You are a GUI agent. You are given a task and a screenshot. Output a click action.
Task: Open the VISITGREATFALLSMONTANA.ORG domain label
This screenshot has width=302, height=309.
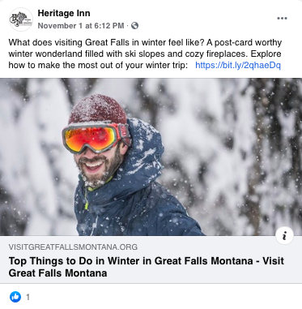(x=73, y=247)
